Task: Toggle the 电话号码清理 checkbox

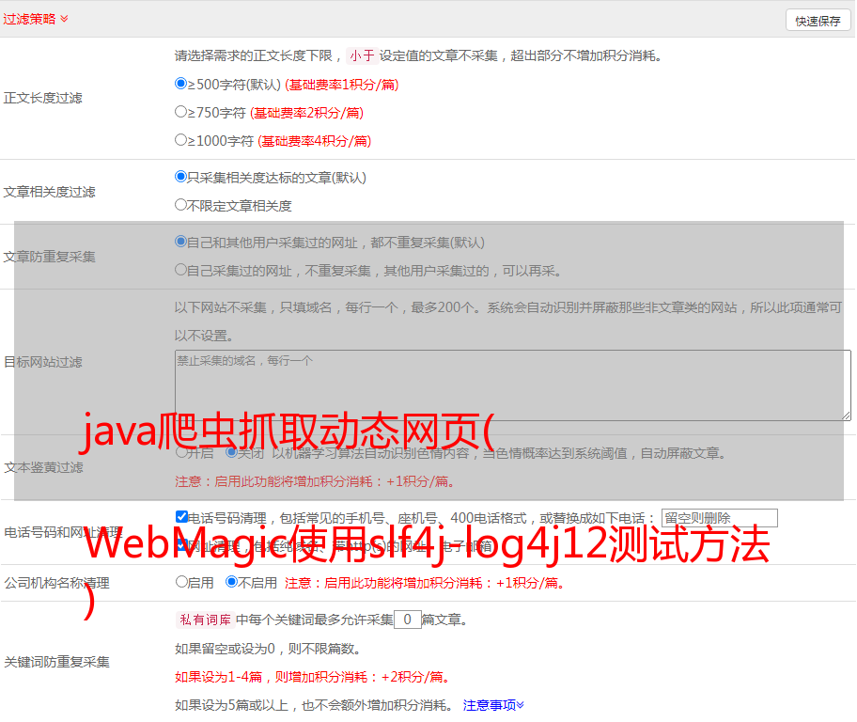Action: 182,516
